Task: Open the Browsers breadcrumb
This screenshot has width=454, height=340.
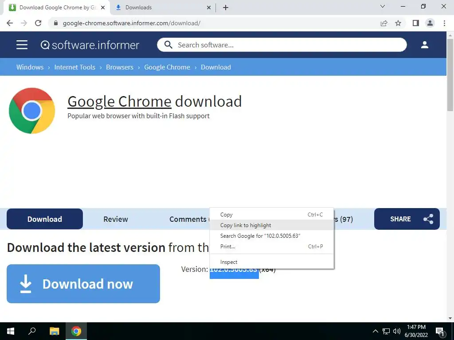Action: [120, 67]
